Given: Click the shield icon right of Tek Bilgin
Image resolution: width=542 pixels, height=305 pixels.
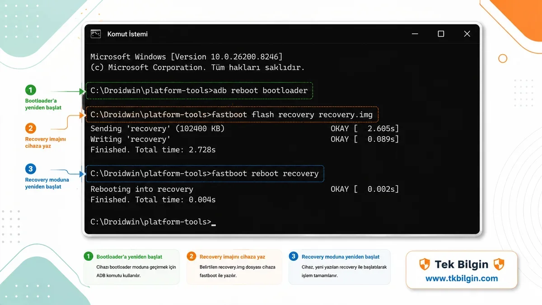Looking at the screenshot, I should (x=499, y=264).
